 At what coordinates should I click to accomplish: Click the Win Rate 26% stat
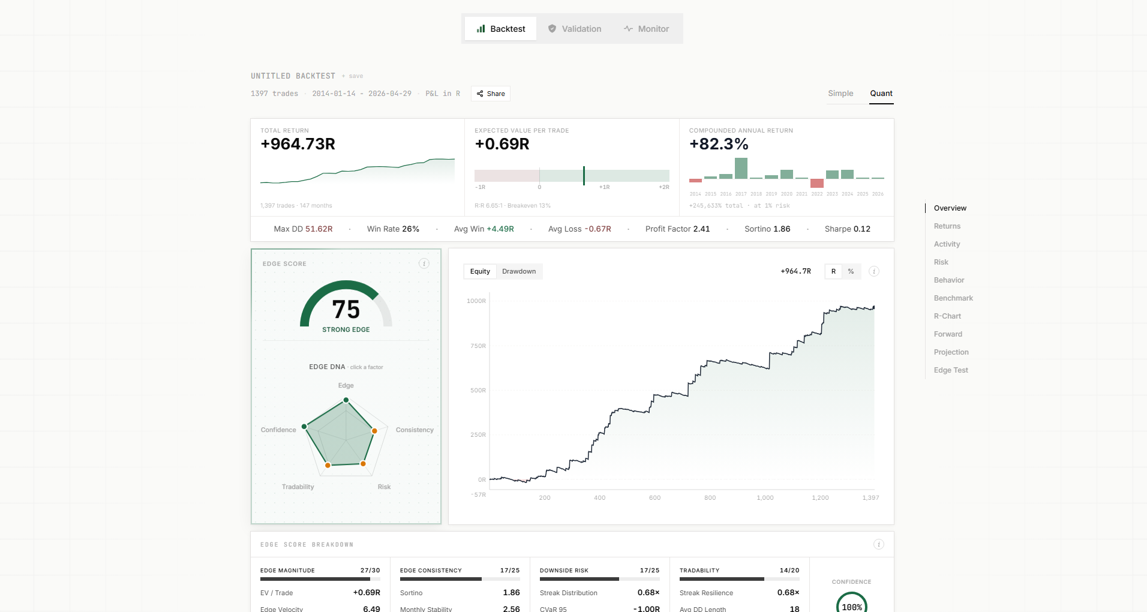393,229
